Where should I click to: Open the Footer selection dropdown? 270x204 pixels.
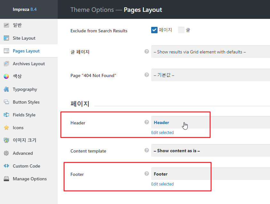pos(210,174)
